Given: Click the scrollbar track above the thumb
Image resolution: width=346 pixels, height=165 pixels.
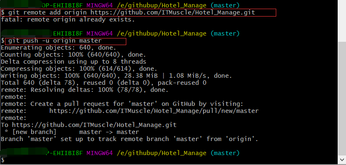Looking at the screenshot, I should click(342, 21).
